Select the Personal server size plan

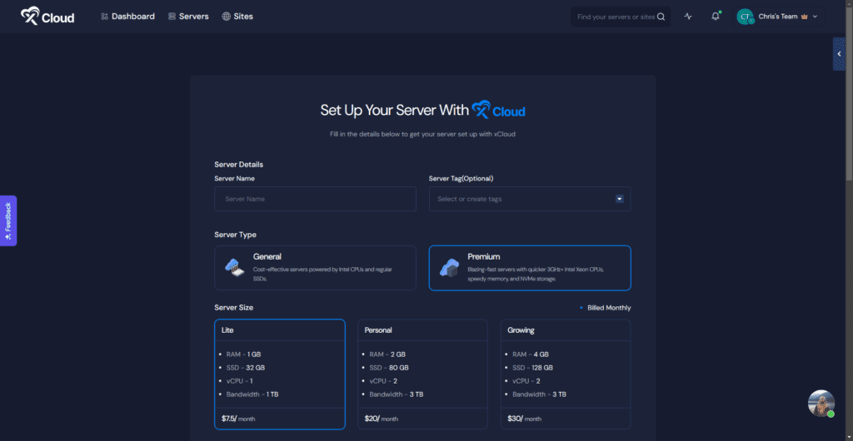click(x=422, y=374)
